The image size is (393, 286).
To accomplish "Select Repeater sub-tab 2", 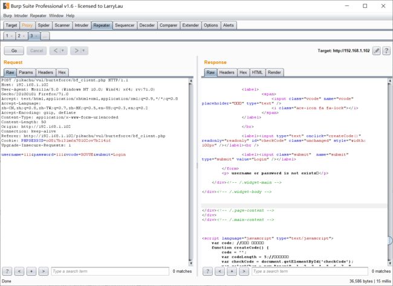I will click(x=19, y=36).
